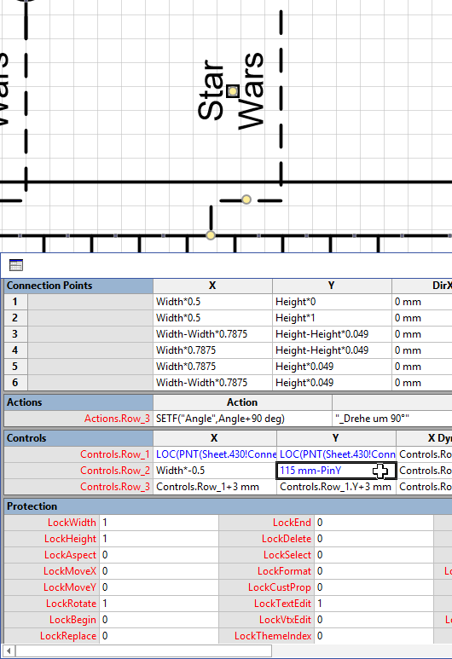Select the LockMoveX value cell
The width and height of the screenshot is (452, 659).
[159, 571]
